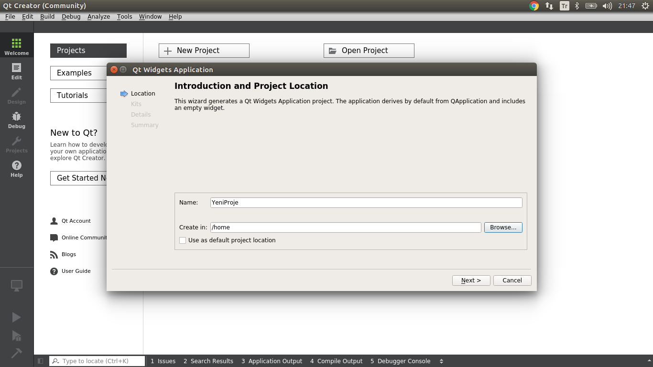This screenshot has height=367, width=653.
Task: Close the Qt Widgets Application dialog
Action: pos(114,70)
